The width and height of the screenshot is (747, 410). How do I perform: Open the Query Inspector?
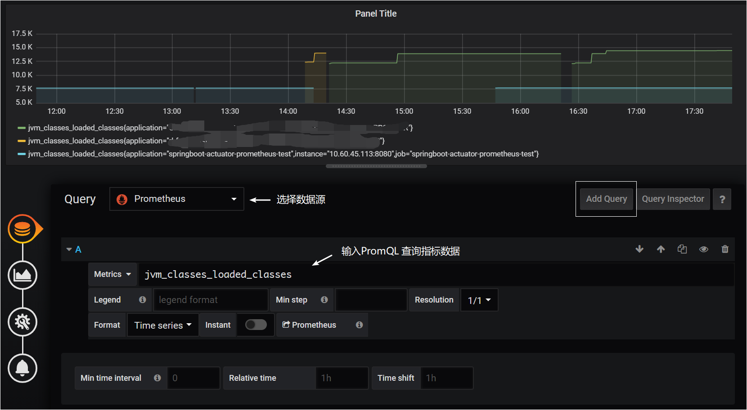673,199
